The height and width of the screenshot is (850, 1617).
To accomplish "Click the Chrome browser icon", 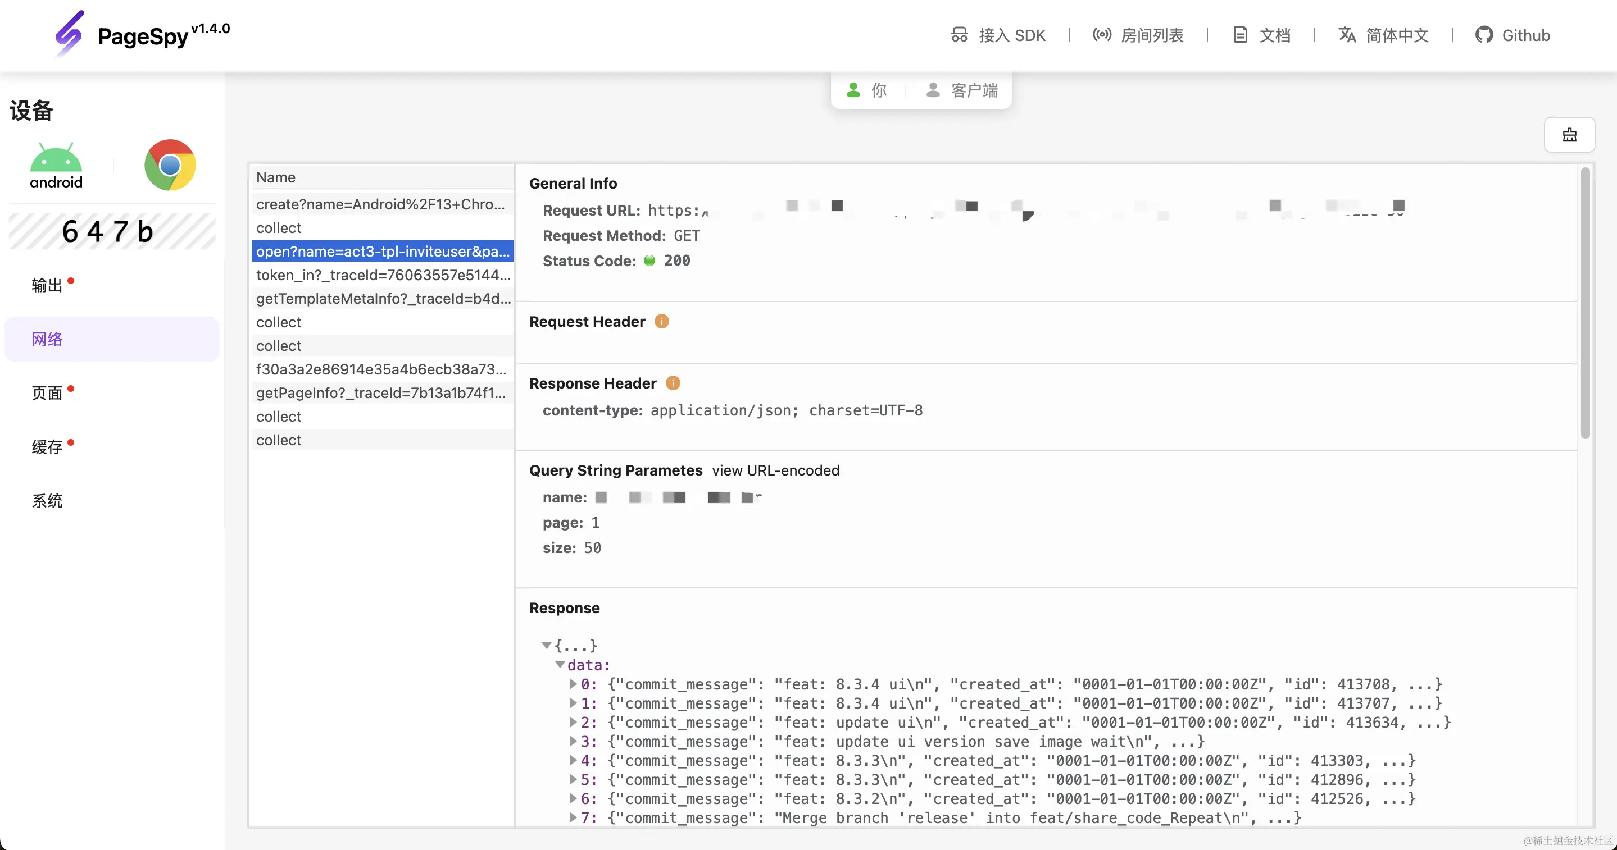I will (x=170, y=165).
